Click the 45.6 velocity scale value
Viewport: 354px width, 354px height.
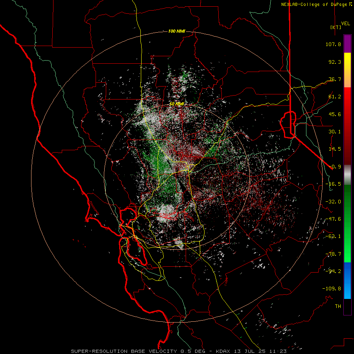point(335,114)
